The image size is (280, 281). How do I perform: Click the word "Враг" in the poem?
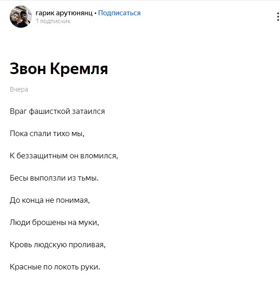pyautogui.click(x=18, y=112)
